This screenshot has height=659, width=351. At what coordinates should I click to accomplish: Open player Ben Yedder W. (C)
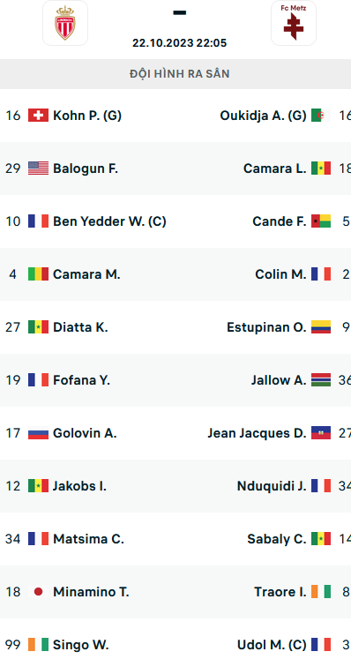coord(109,221)
